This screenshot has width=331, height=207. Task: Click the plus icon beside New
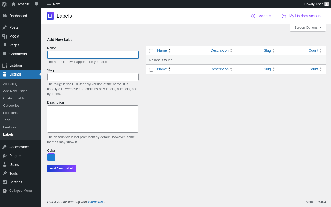(x=49, y=4)
